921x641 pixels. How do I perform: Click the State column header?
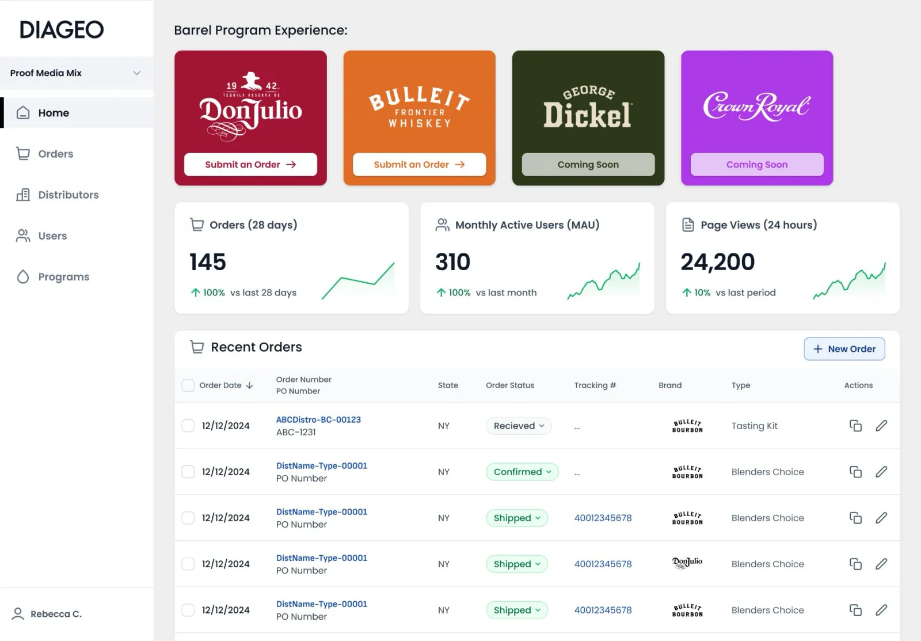coord(448,385)
